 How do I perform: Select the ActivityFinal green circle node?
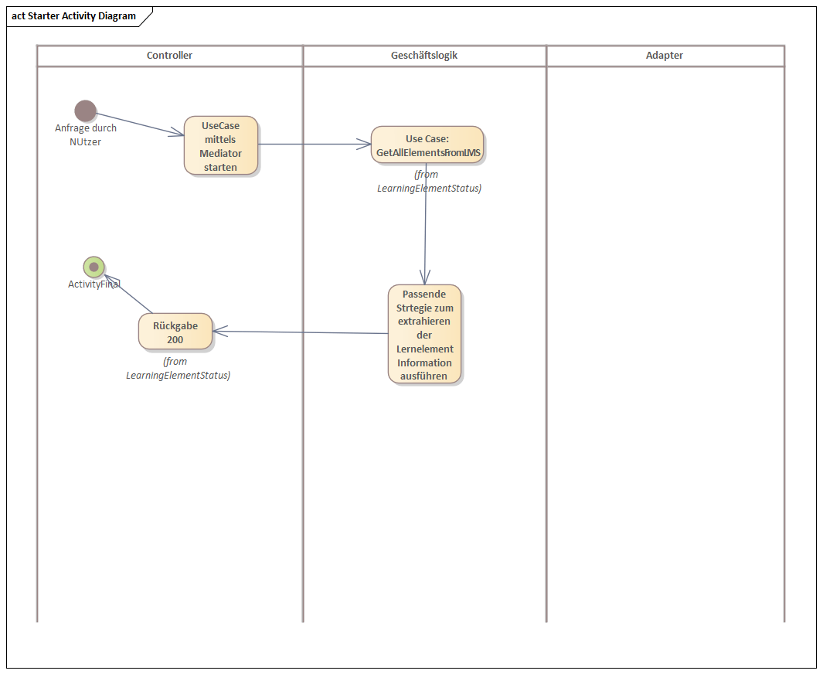94,267
